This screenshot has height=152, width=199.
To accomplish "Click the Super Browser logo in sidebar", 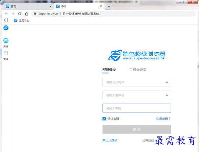I will click(x=6, y=28).
